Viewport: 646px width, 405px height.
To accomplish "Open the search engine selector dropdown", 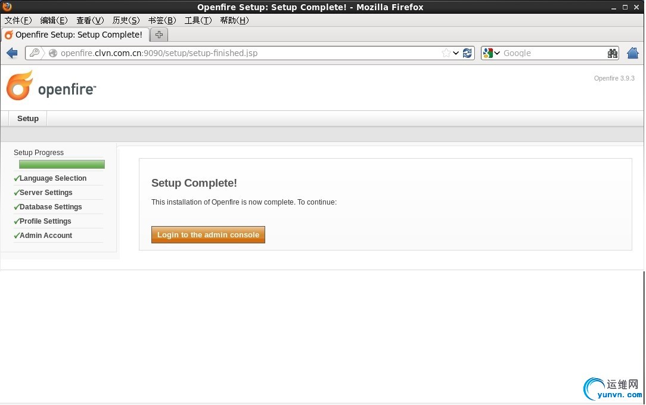I will point(497,53).
